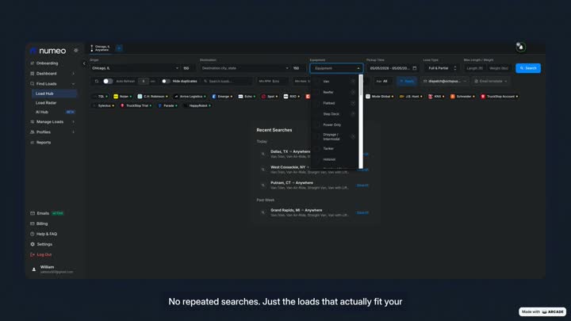Viewport: 571px width, 321px height.
Task: Click the C.H. Robinson chip
Action: (x=152, y=97)
